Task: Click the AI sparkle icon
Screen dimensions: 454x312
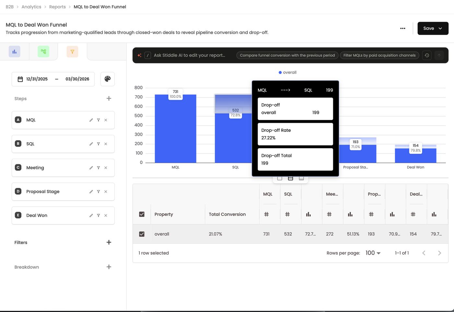Action: point(139,55)
